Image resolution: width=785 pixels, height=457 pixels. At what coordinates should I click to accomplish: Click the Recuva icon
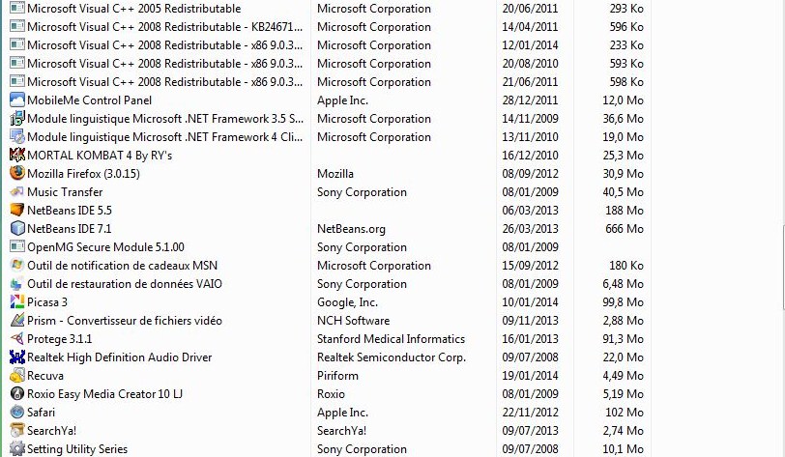pos(17,376)
